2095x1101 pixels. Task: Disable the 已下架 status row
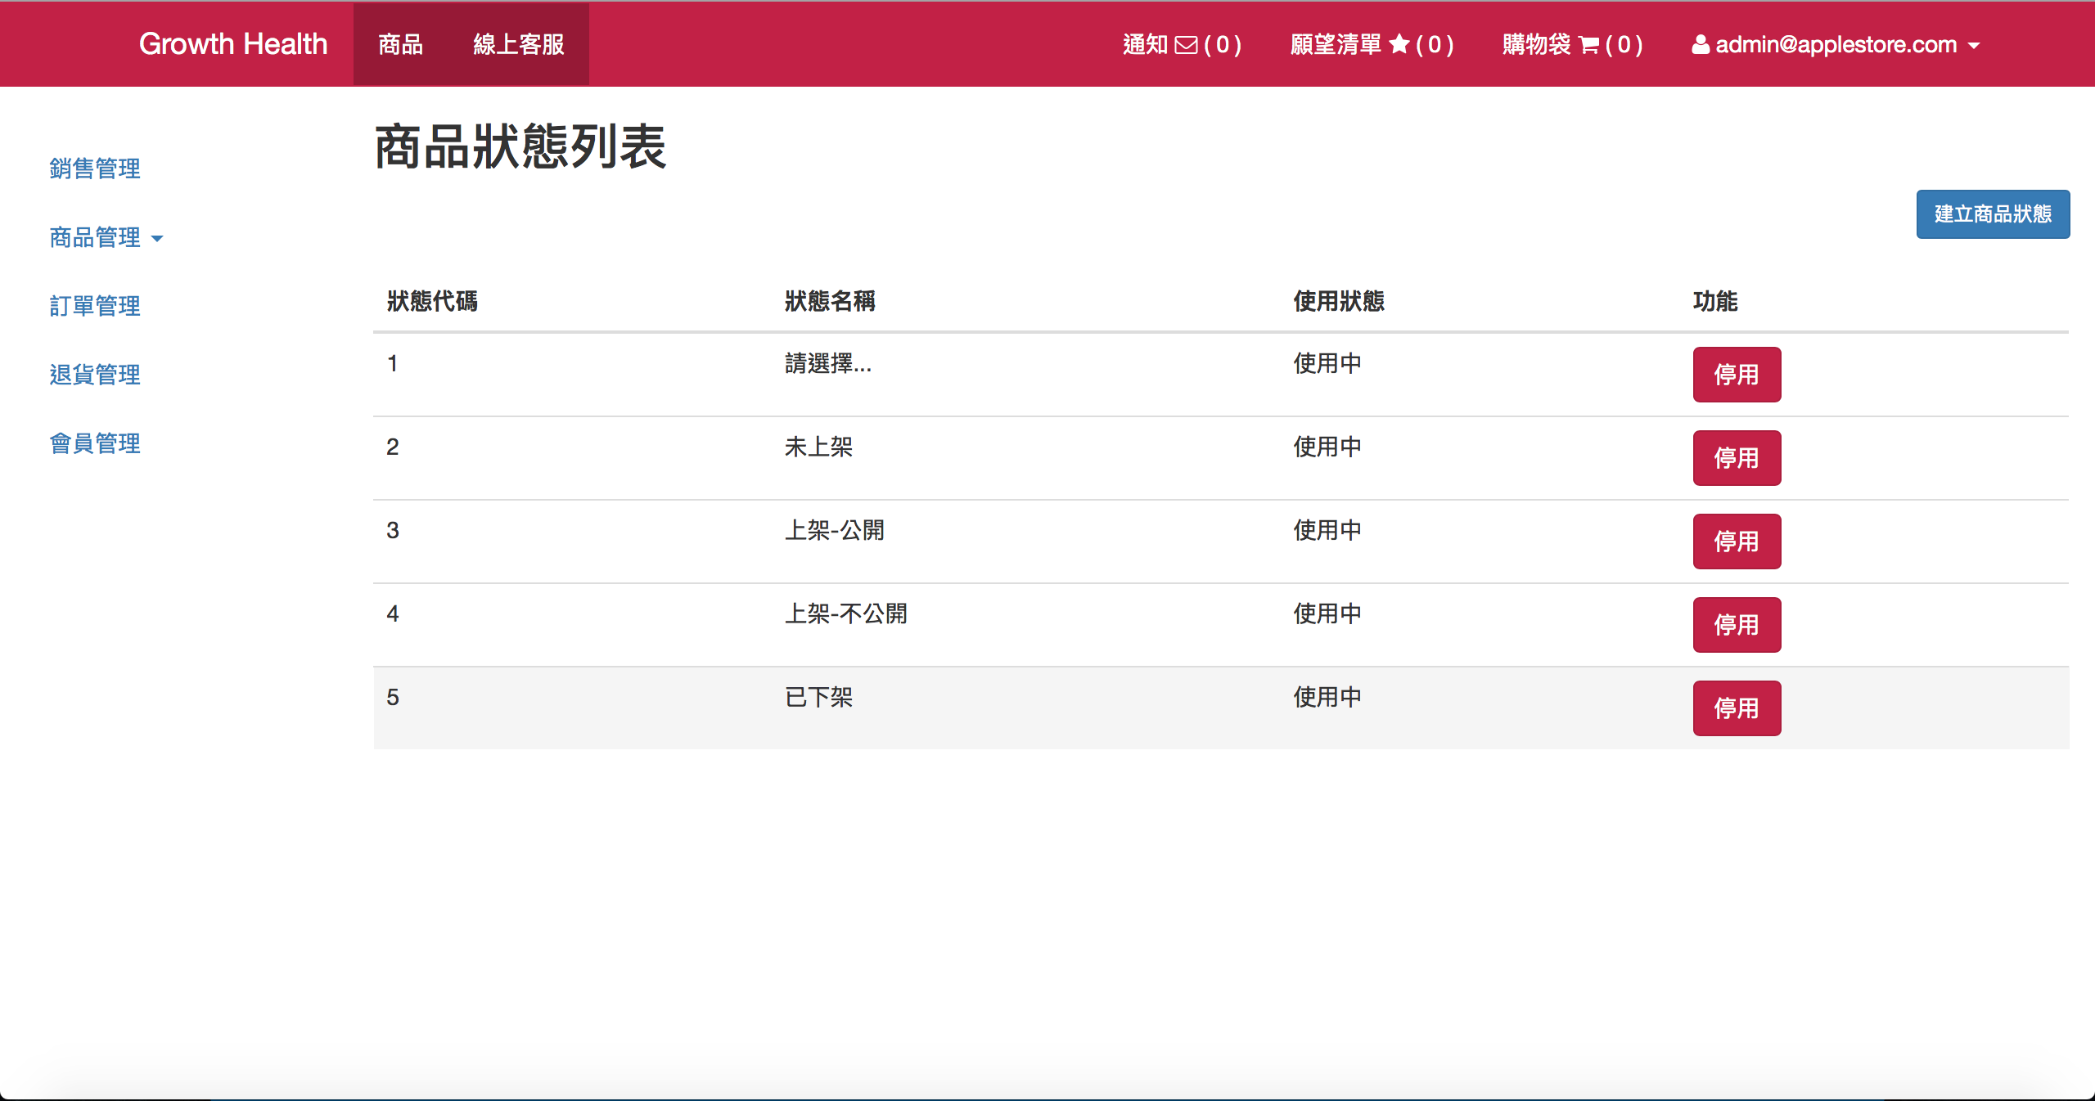coord(1737,708)
